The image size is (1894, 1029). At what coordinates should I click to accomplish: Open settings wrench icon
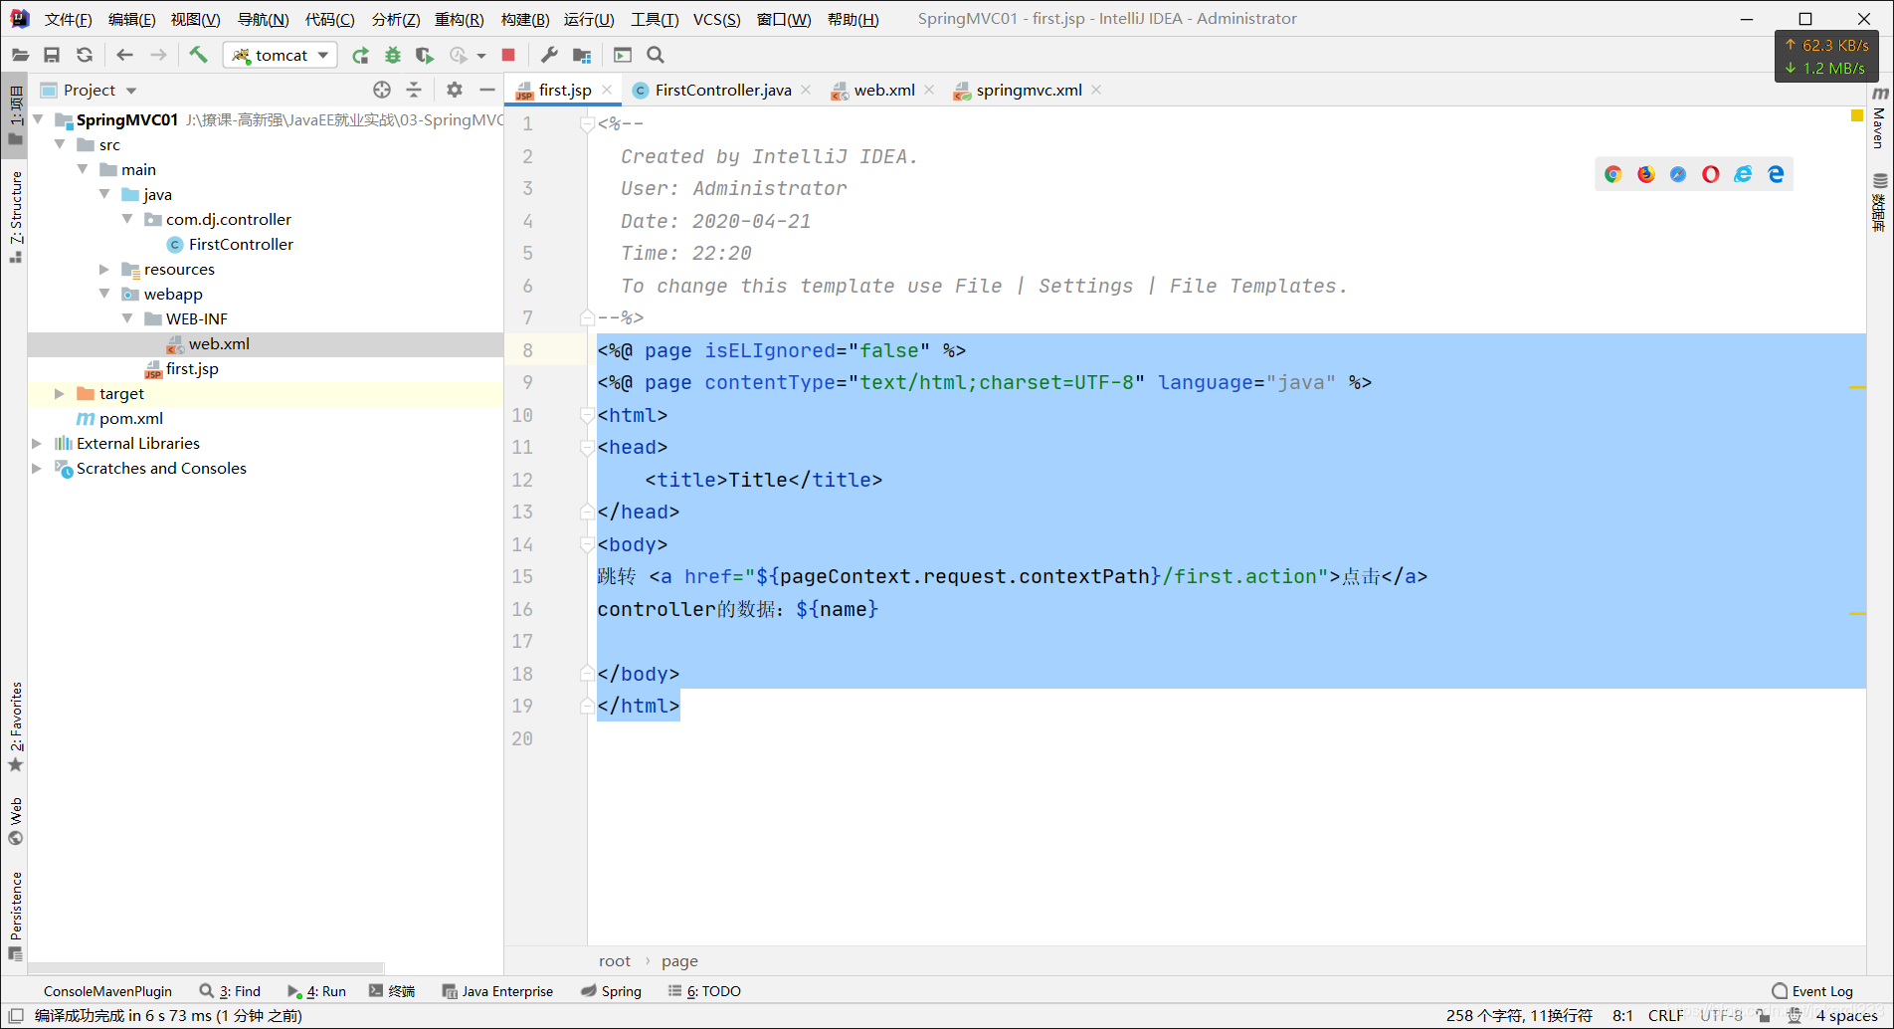point(549,56)
